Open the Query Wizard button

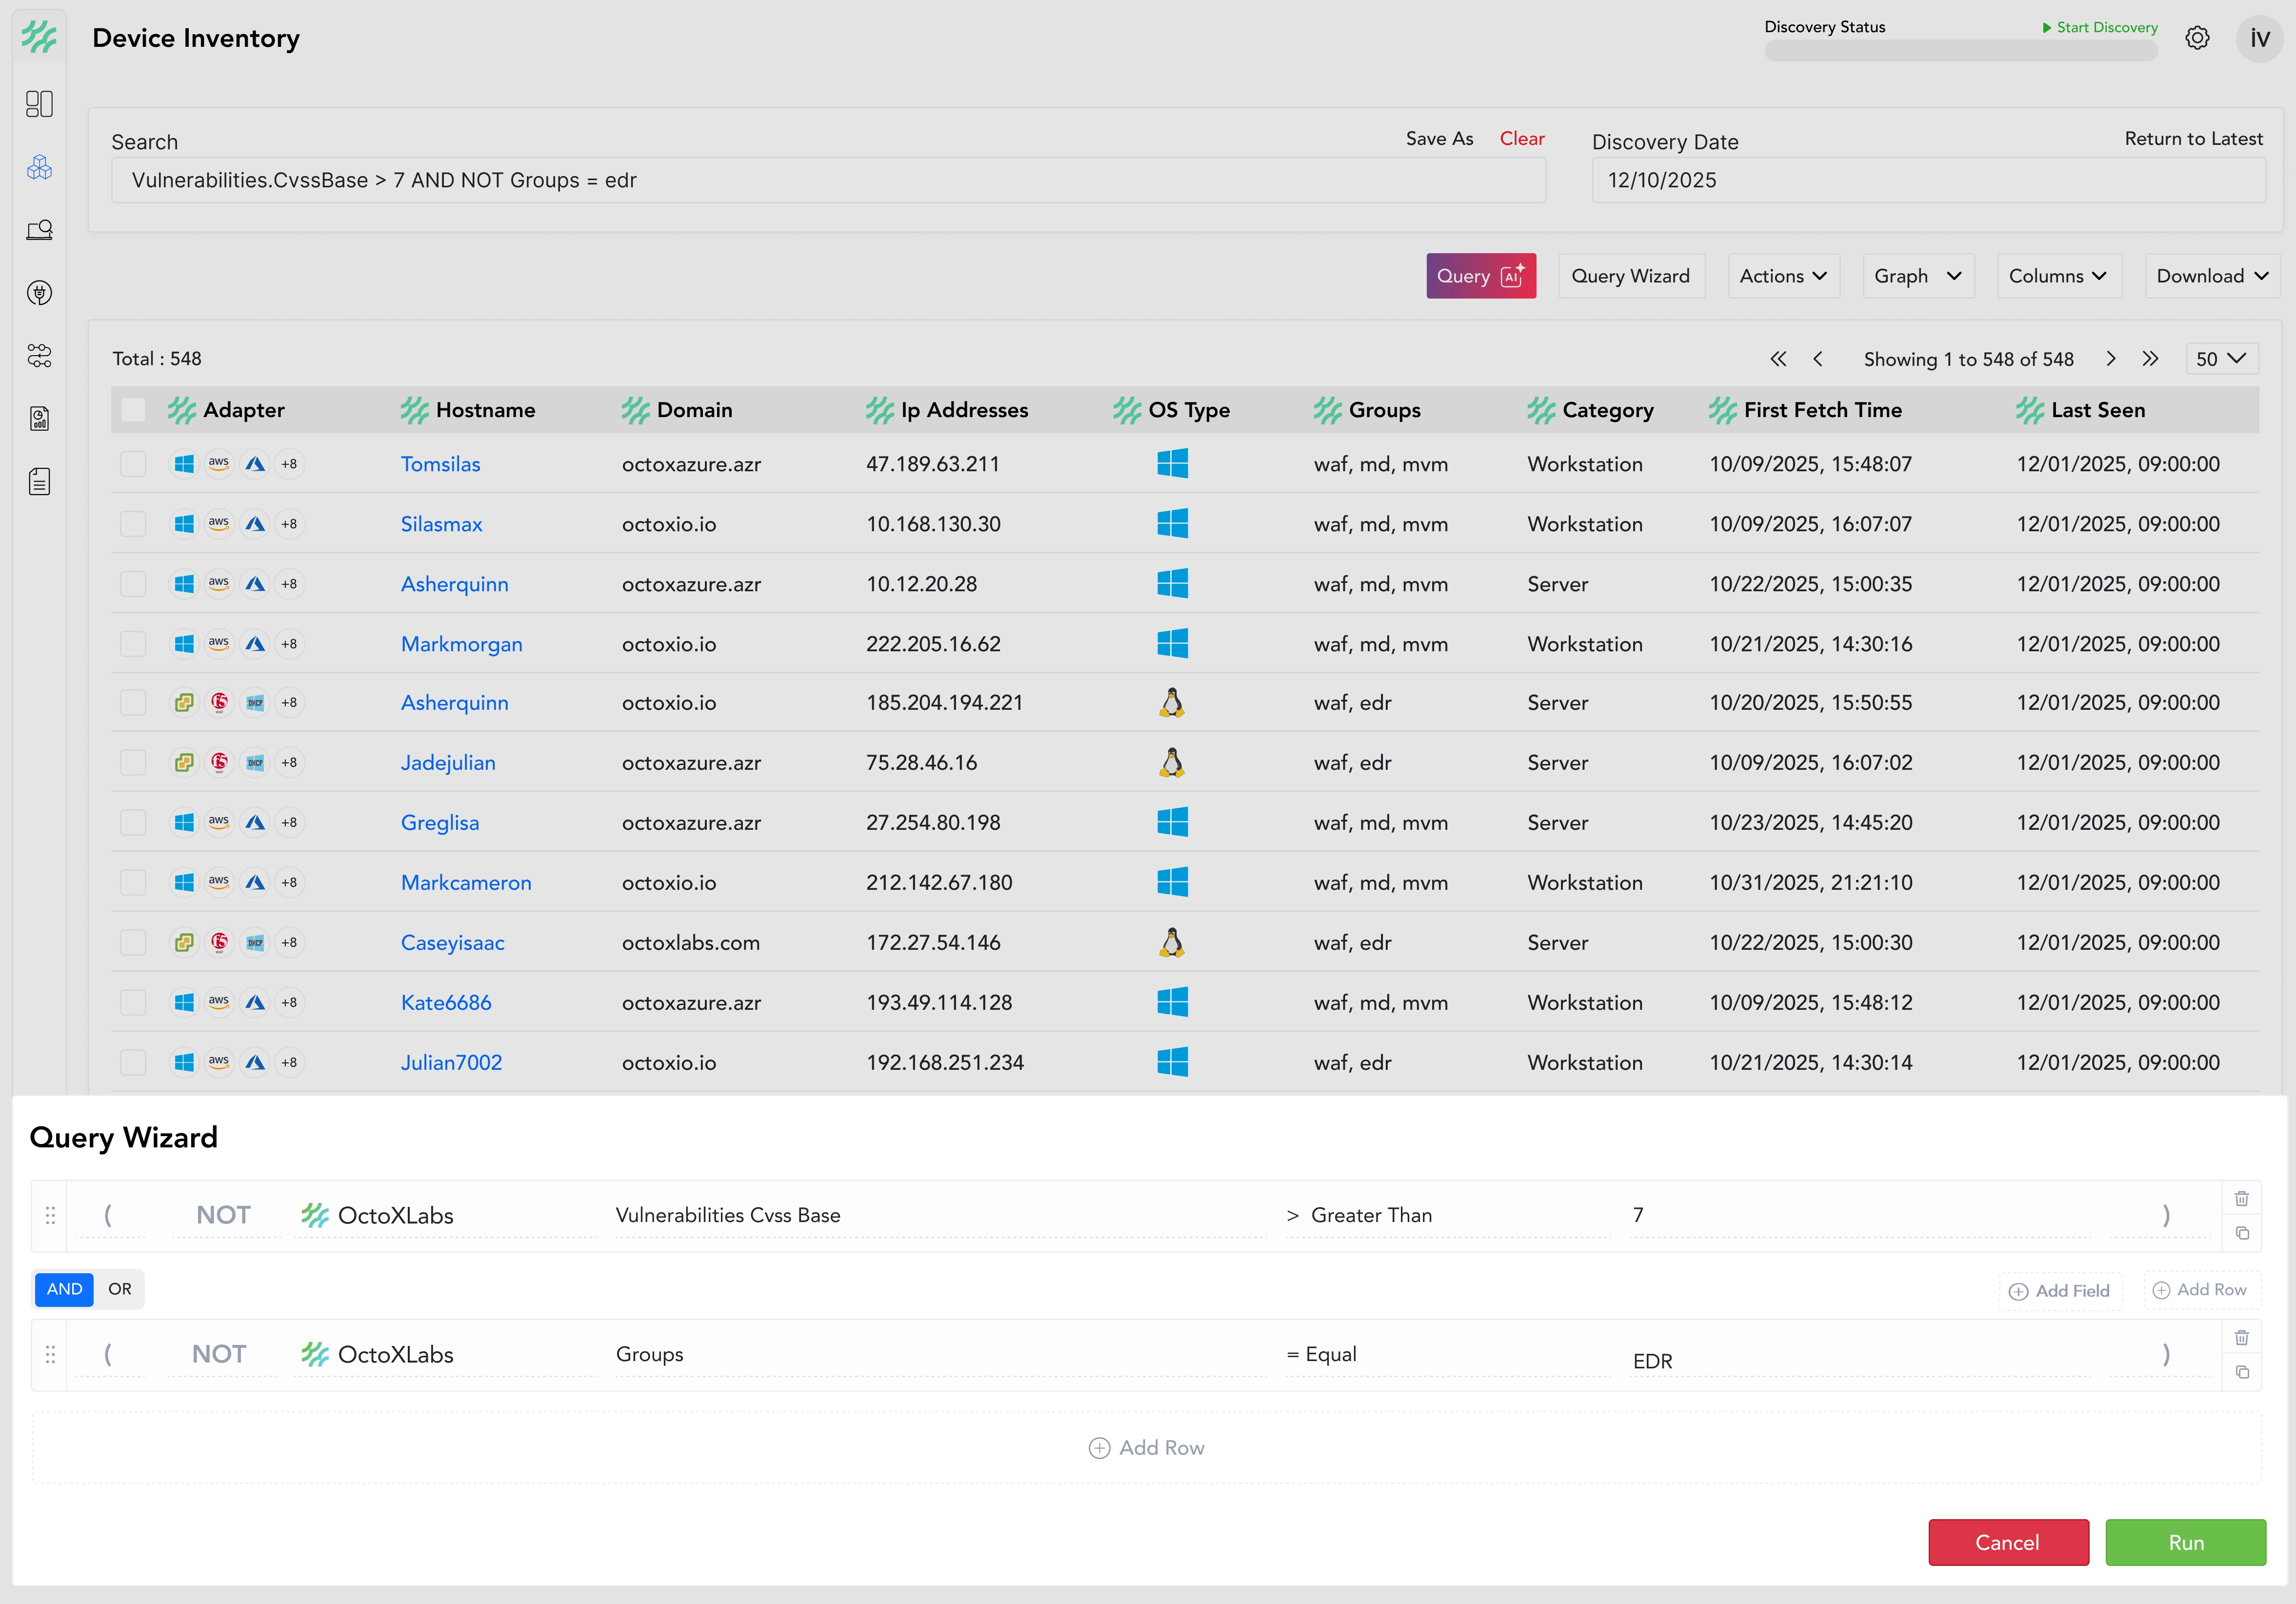[x=1631, y=276]
